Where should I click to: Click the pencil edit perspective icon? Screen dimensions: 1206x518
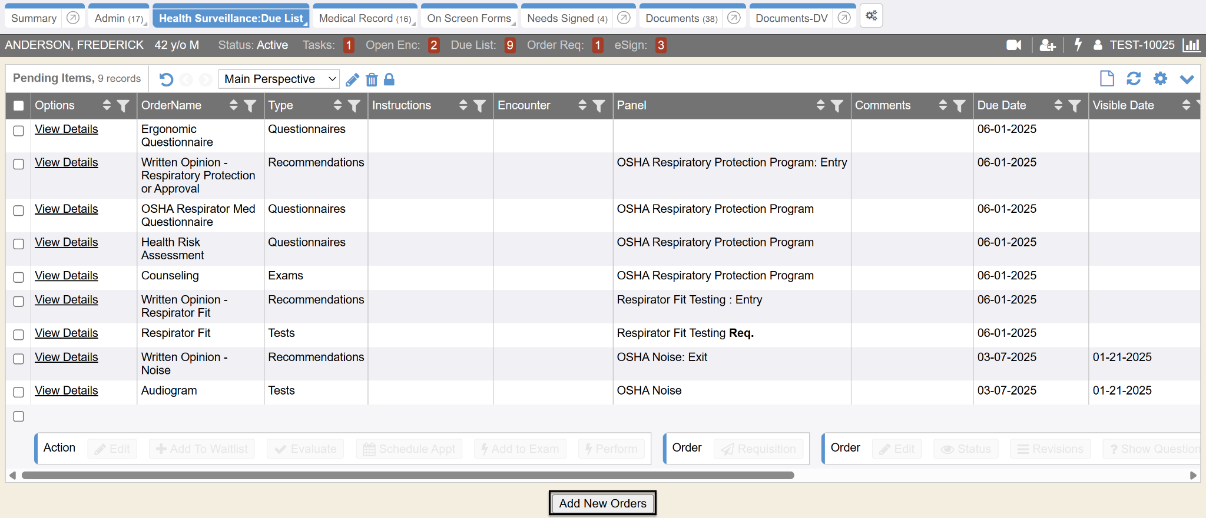(x=352, y=79)
